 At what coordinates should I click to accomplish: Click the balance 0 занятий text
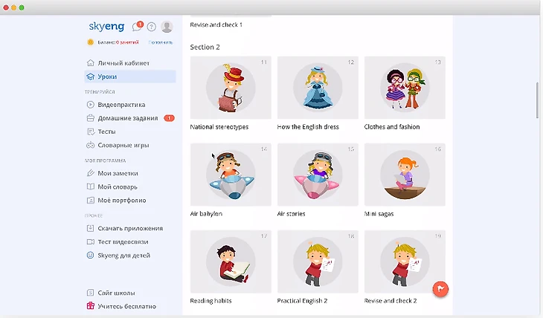tap(127, 42)
